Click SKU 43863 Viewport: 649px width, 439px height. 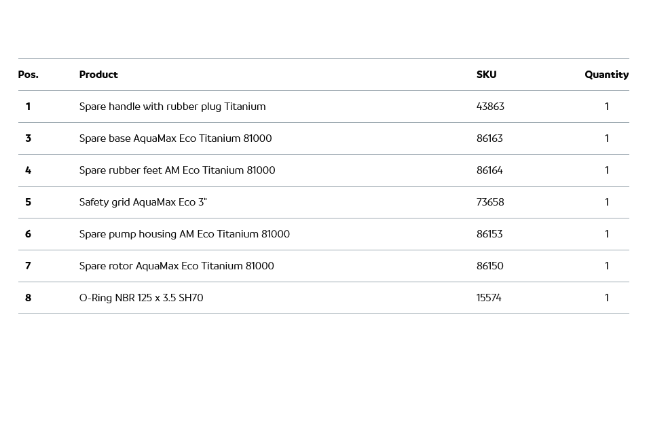(x=490, y=107)
